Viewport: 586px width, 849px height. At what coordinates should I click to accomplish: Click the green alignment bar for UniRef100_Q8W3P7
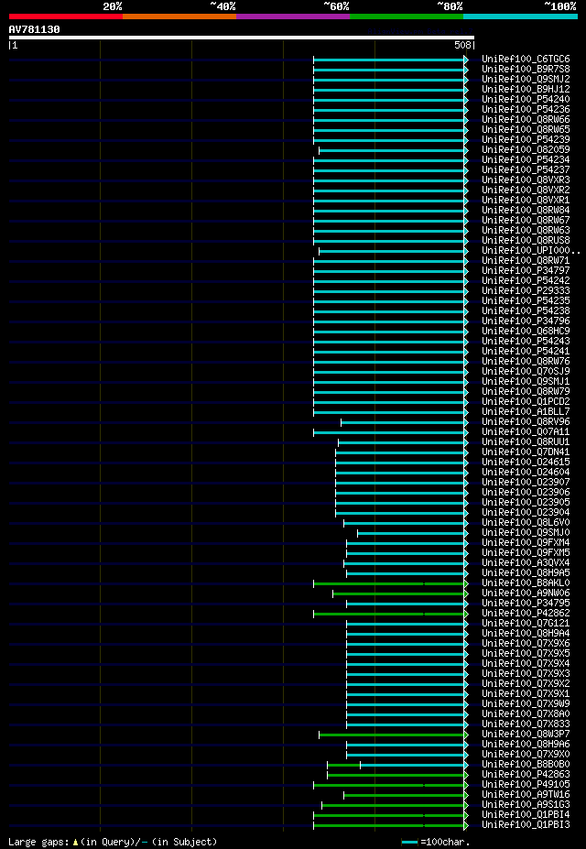tap(392, 735)
